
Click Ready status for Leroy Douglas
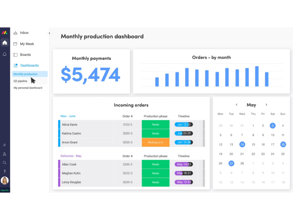[155, 182]
